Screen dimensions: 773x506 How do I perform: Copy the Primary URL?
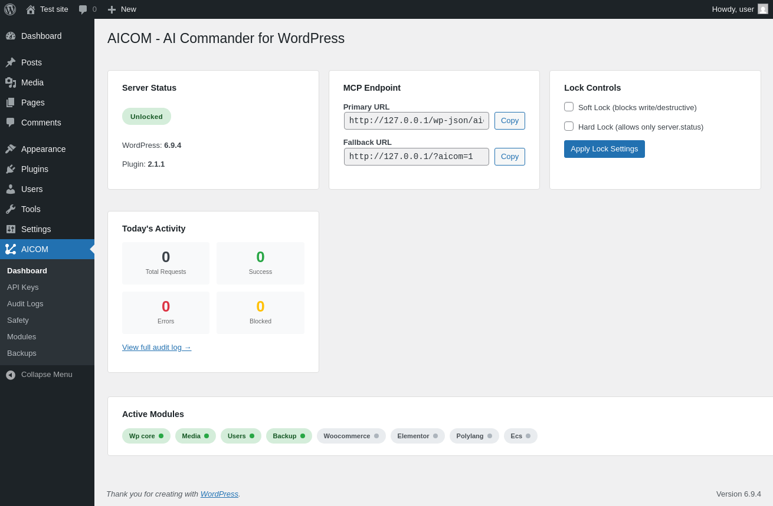510,121
